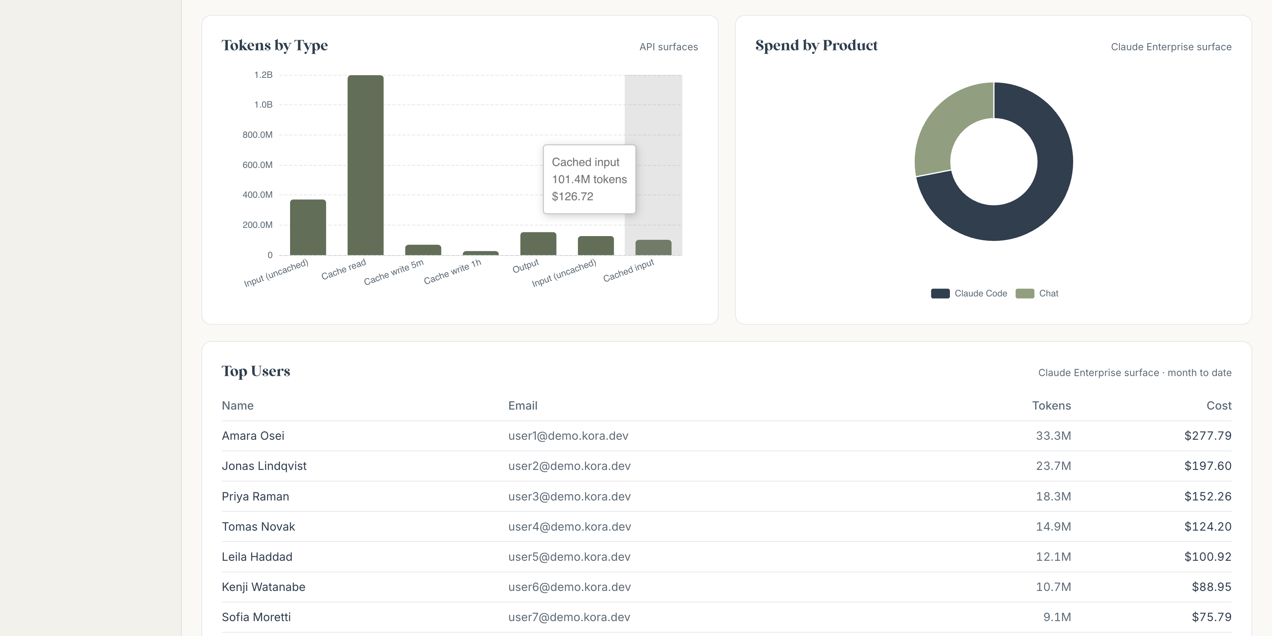Screen dimensions: 1272x636
Task: Click the $277.79 cost value
Action: [1208, 436]
